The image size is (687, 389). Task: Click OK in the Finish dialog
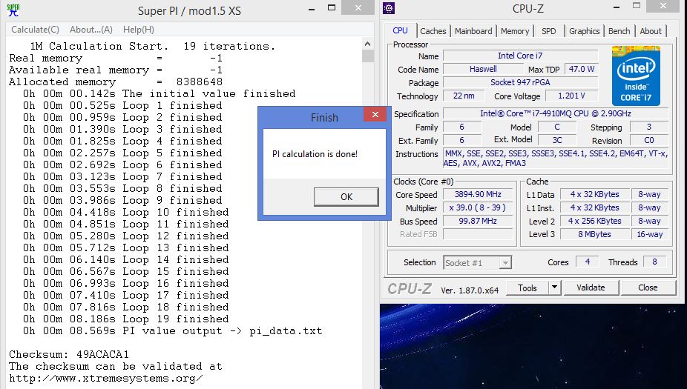(x=346, y=197)
